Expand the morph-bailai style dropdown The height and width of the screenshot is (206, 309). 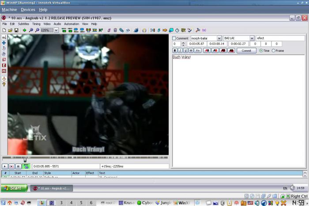[x=219, y=38]
